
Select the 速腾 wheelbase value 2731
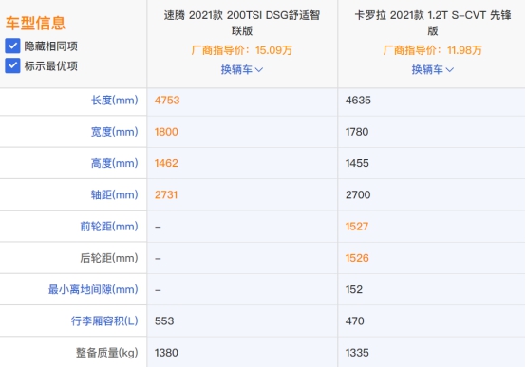click(x=166, y=194)
